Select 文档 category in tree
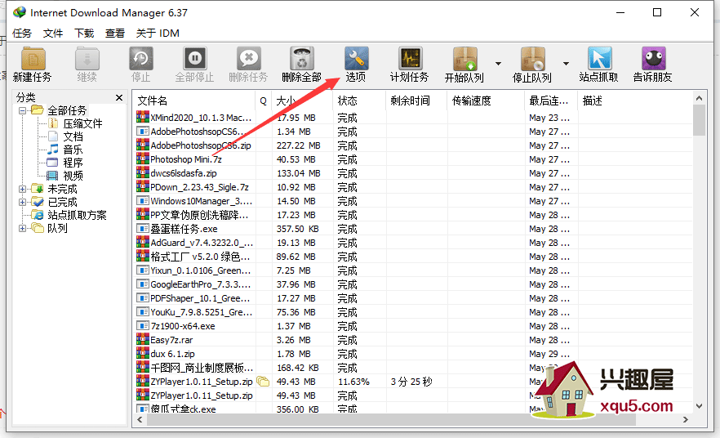This screenshot has width=720, height=438. pos(73,136)
